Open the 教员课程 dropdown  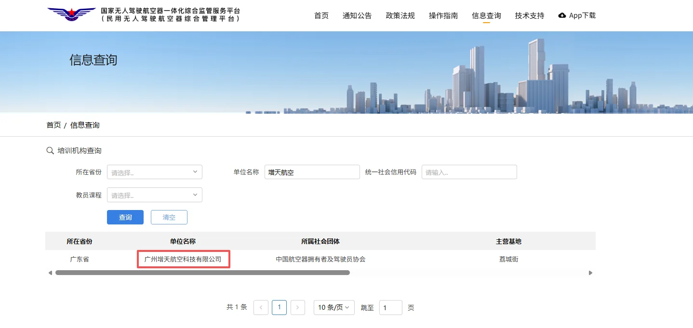(154, 195)
